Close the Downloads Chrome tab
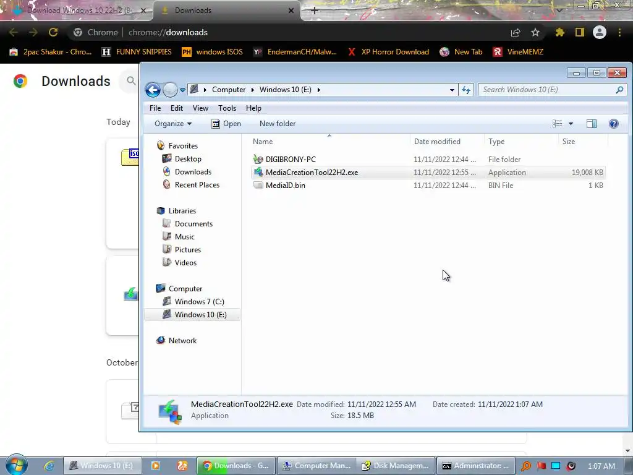Image resolution: width=633 pixels, height=475 pixels. pyautogui.click(x=291, y=11)
